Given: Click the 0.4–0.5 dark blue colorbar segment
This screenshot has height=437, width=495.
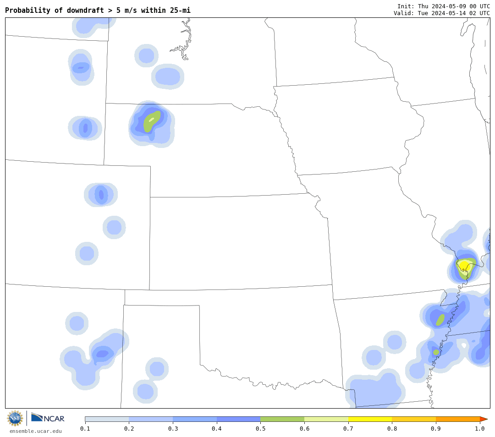Looking at the screenshot, I should (x=239, y=419).
